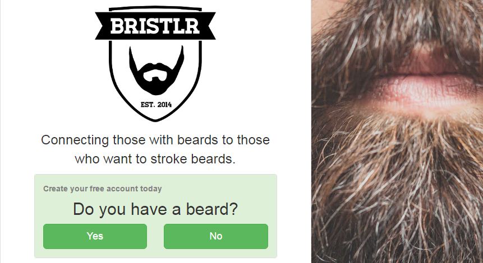
Task: Click the left ribbon tail of banner
Action: tap(102, 26)
